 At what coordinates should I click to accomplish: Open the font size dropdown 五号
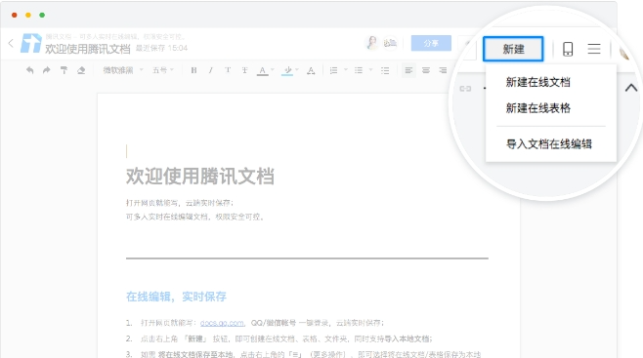pos(163,70)
